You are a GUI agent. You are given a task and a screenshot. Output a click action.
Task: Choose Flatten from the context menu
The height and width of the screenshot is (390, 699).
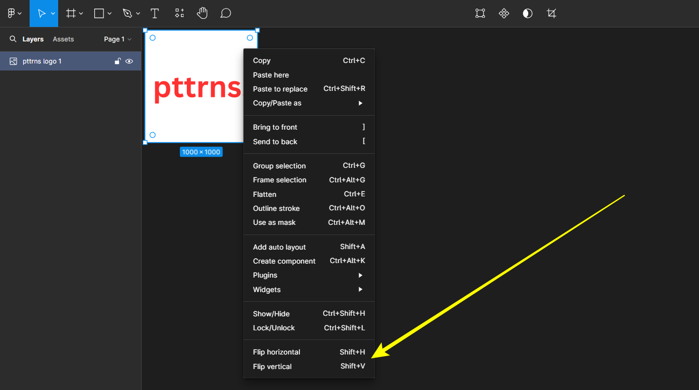point(309,194)
